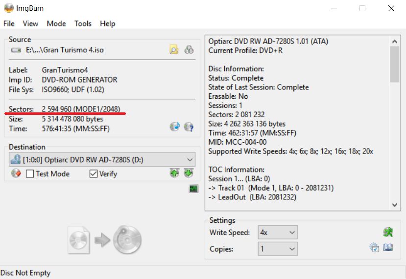Open the File menu

[x=9, y=23]
